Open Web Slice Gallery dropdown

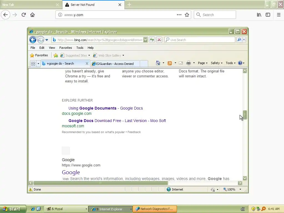point(108,55)
